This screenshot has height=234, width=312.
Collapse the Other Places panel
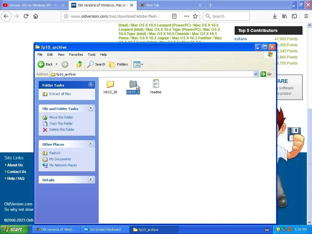pyautogui.click(x=91, y=144)
